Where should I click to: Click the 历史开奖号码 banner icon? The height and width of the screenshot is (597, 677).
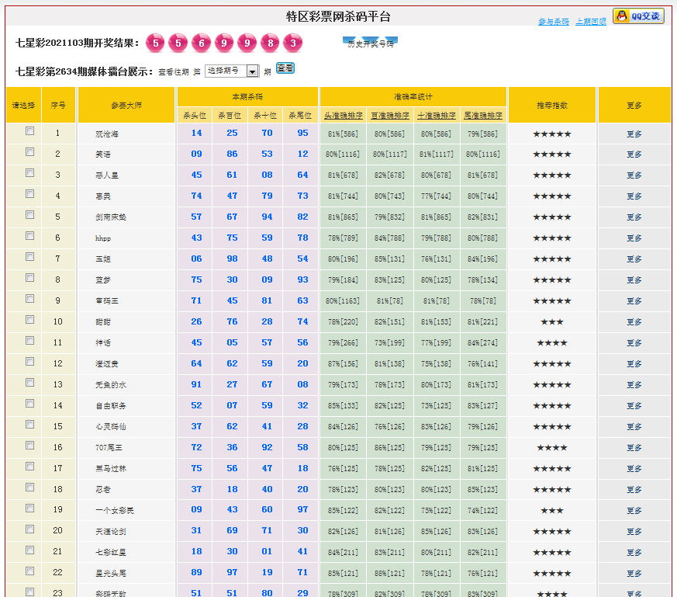(370, 43)
